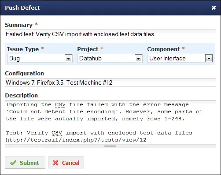This screenshot has width=221, height=175.
Task: Grab the Description resize handle bar
Action: pos(110,146)
